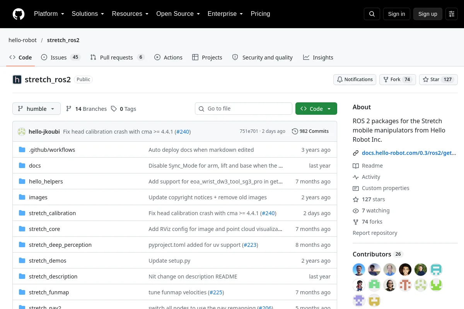Open the stretch_deep_perception folder name

click(x=60, y=244)
